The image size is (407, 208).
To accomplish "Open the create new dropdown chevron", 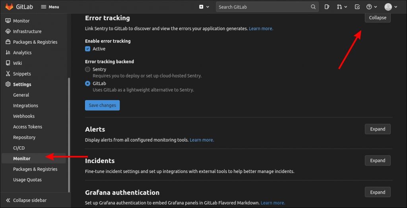I will [x=207, y=7].
